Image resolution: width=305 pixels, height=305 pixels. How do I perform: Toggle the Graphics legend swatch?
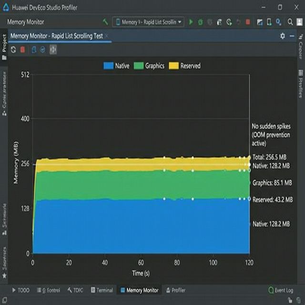[139, 66]
